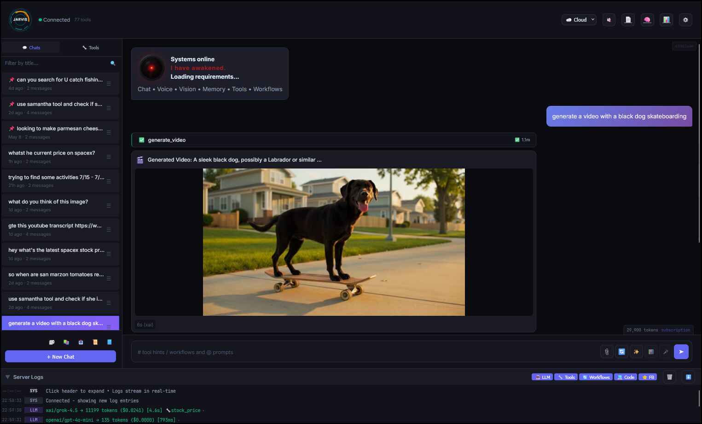Open the document icon in the top bar
Screen dimensions: 702x424
click(628, 20)
